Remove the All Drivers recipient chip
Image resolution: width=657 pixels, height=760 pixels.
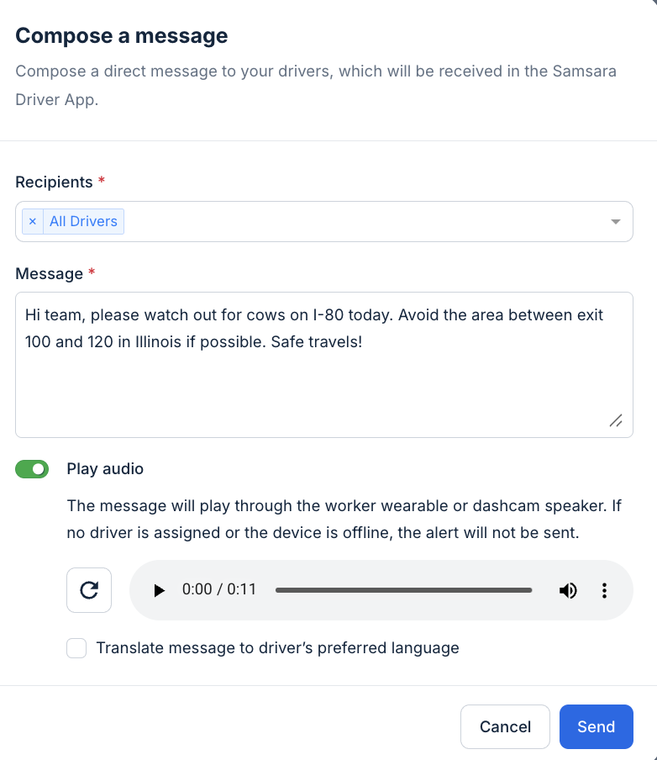coord(32,221)
